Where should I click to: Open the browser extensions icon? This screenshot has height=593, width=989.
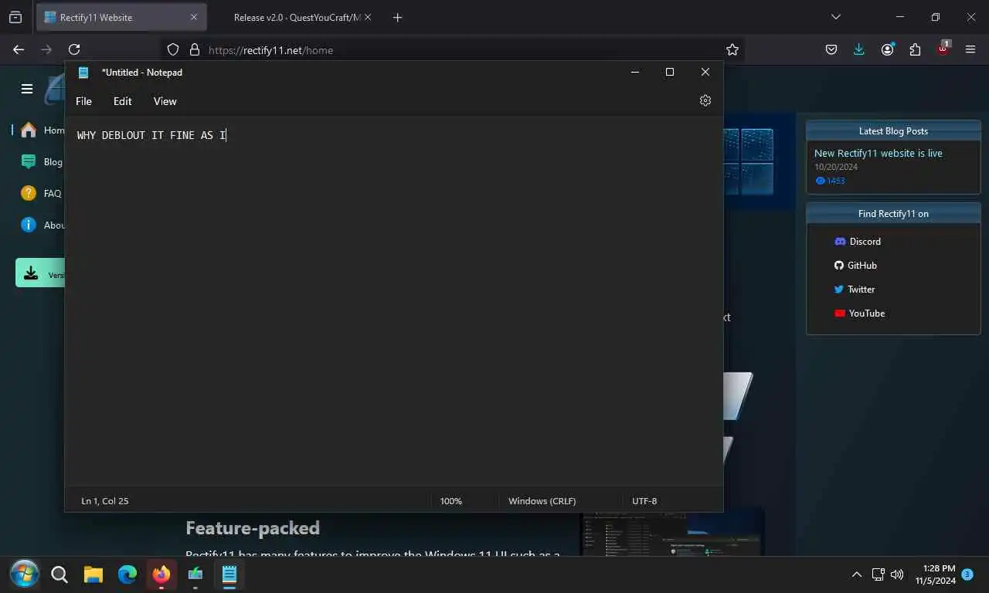click(x=915, y=49)
